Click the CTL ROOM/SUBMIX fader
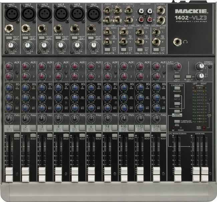The image size is (217, 202). [x=178, y=174]
